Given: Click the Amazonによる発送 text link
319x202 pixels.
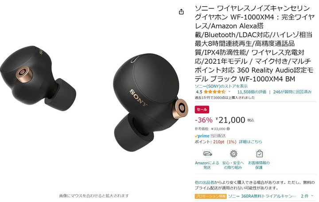Looking at the screenshot, I should [x=207, y=165].
